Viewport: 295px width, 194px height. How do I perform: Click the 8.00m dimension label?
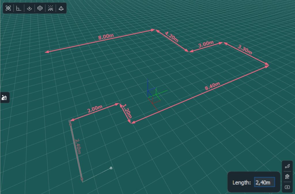(x=105, y=36)
